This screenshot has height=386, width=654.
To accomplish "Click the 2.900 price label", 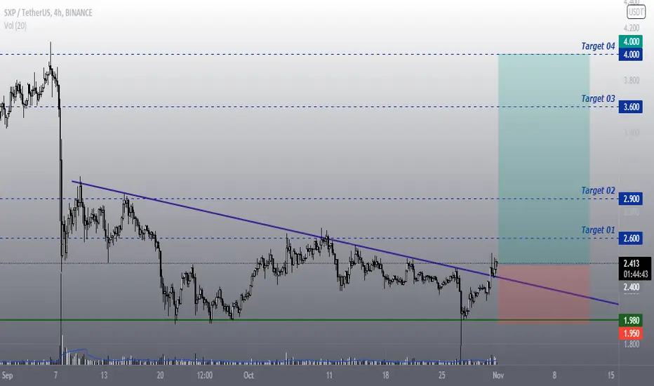I will click(631, 199).
